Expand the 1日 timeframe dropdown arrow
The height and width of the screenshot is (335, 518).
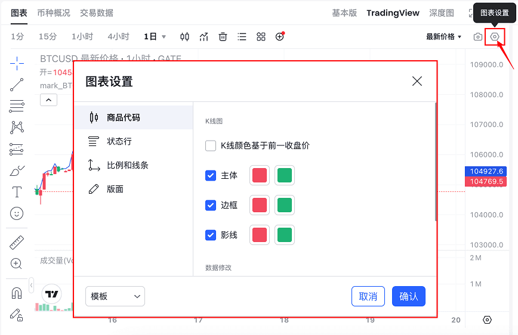coord(164,37)
